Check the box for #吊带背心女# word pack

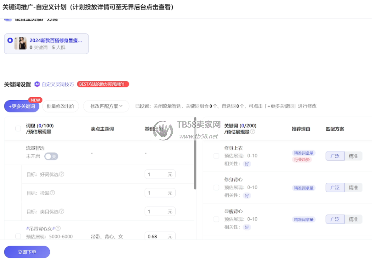tap(18, 236)
